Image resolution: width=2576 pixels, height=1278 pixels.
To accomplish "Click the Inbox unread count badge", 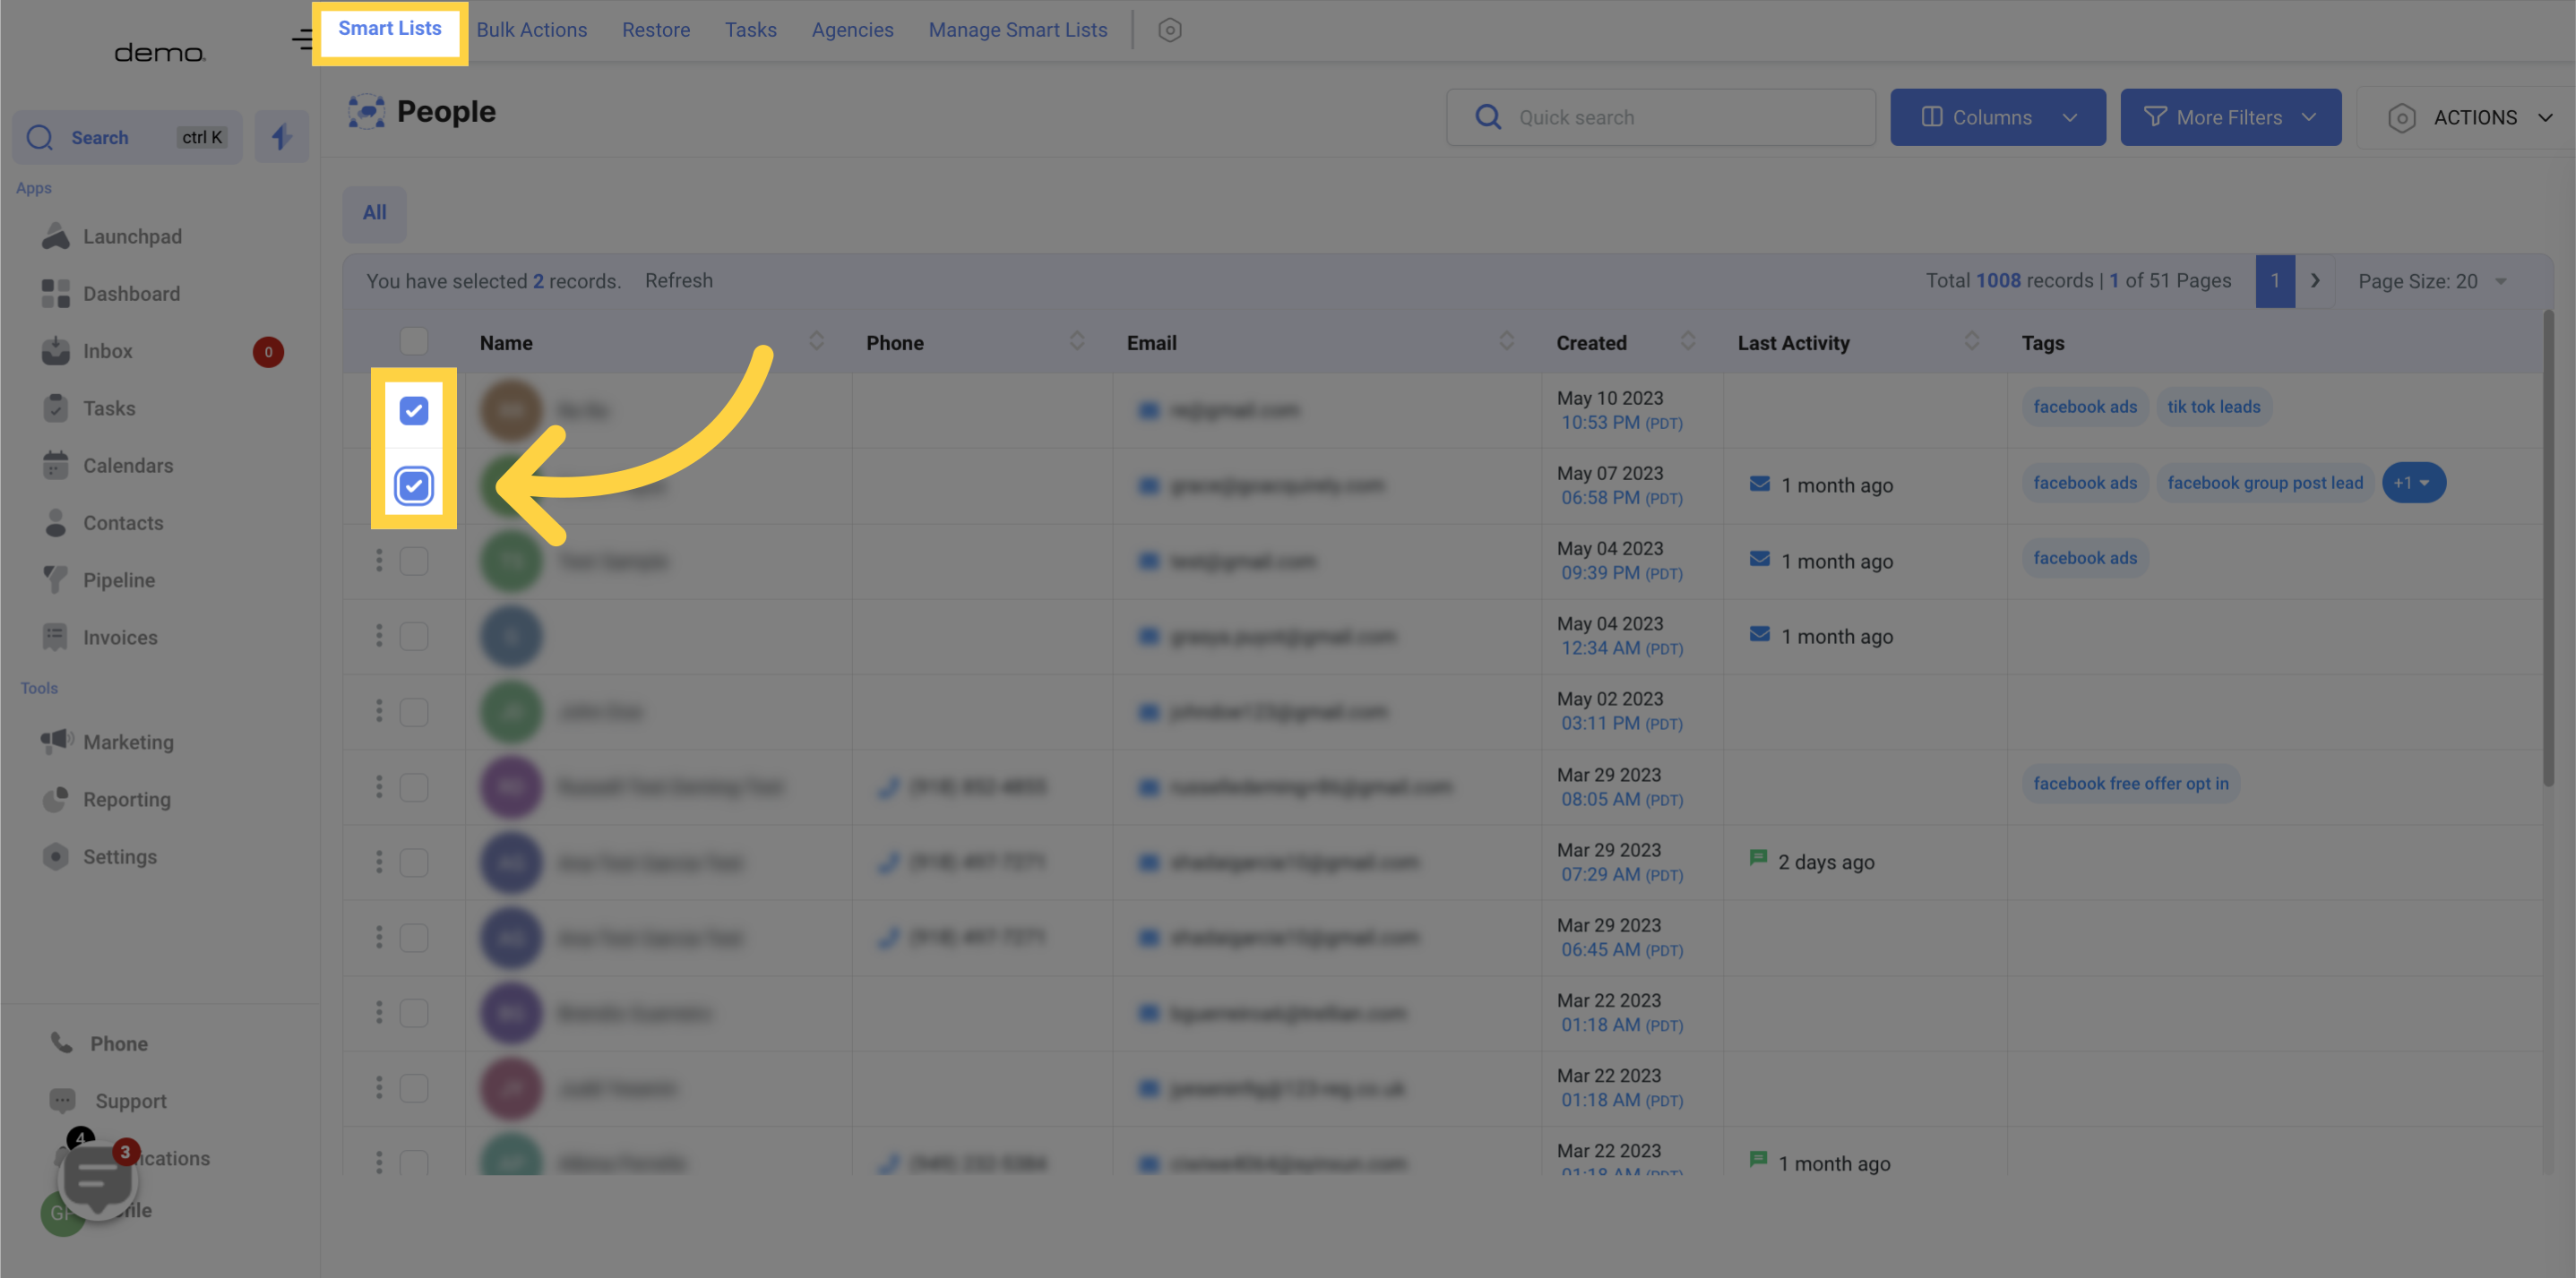I will coord(268,352).
